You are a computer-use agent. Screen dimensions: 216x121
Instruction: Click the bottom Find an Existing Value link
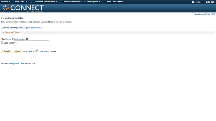(10, 64)
